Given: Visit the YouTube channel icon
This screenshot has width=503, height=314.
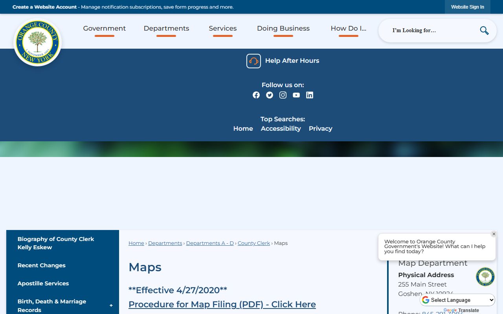Looking at the screenshot, I should click(x=296, y=95).
